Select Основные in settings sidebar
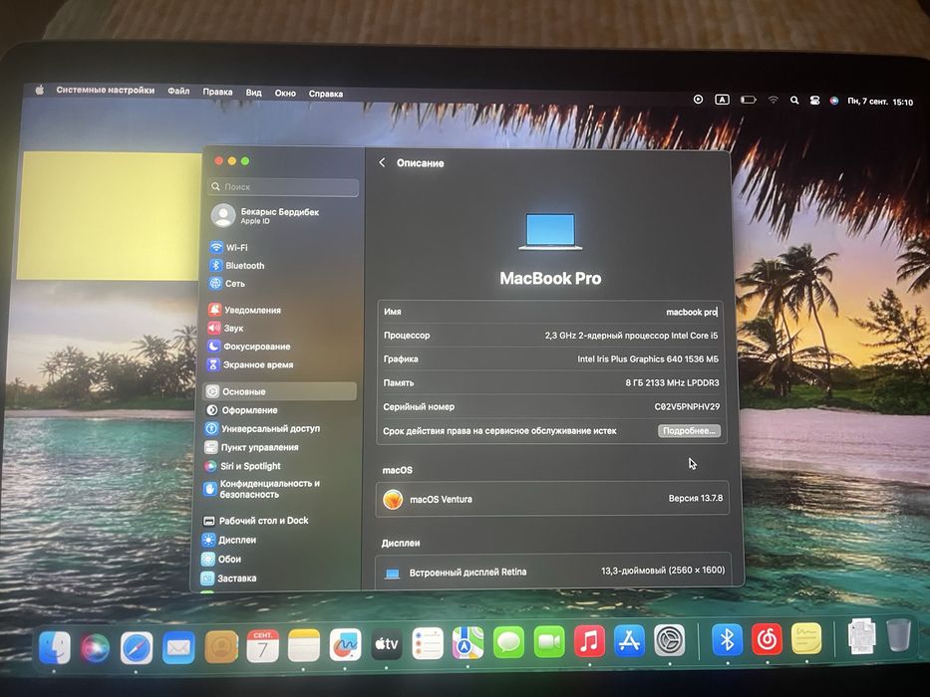Image resolution: width=930 pixels, height=697 pixels. click(x=280, y=391)
